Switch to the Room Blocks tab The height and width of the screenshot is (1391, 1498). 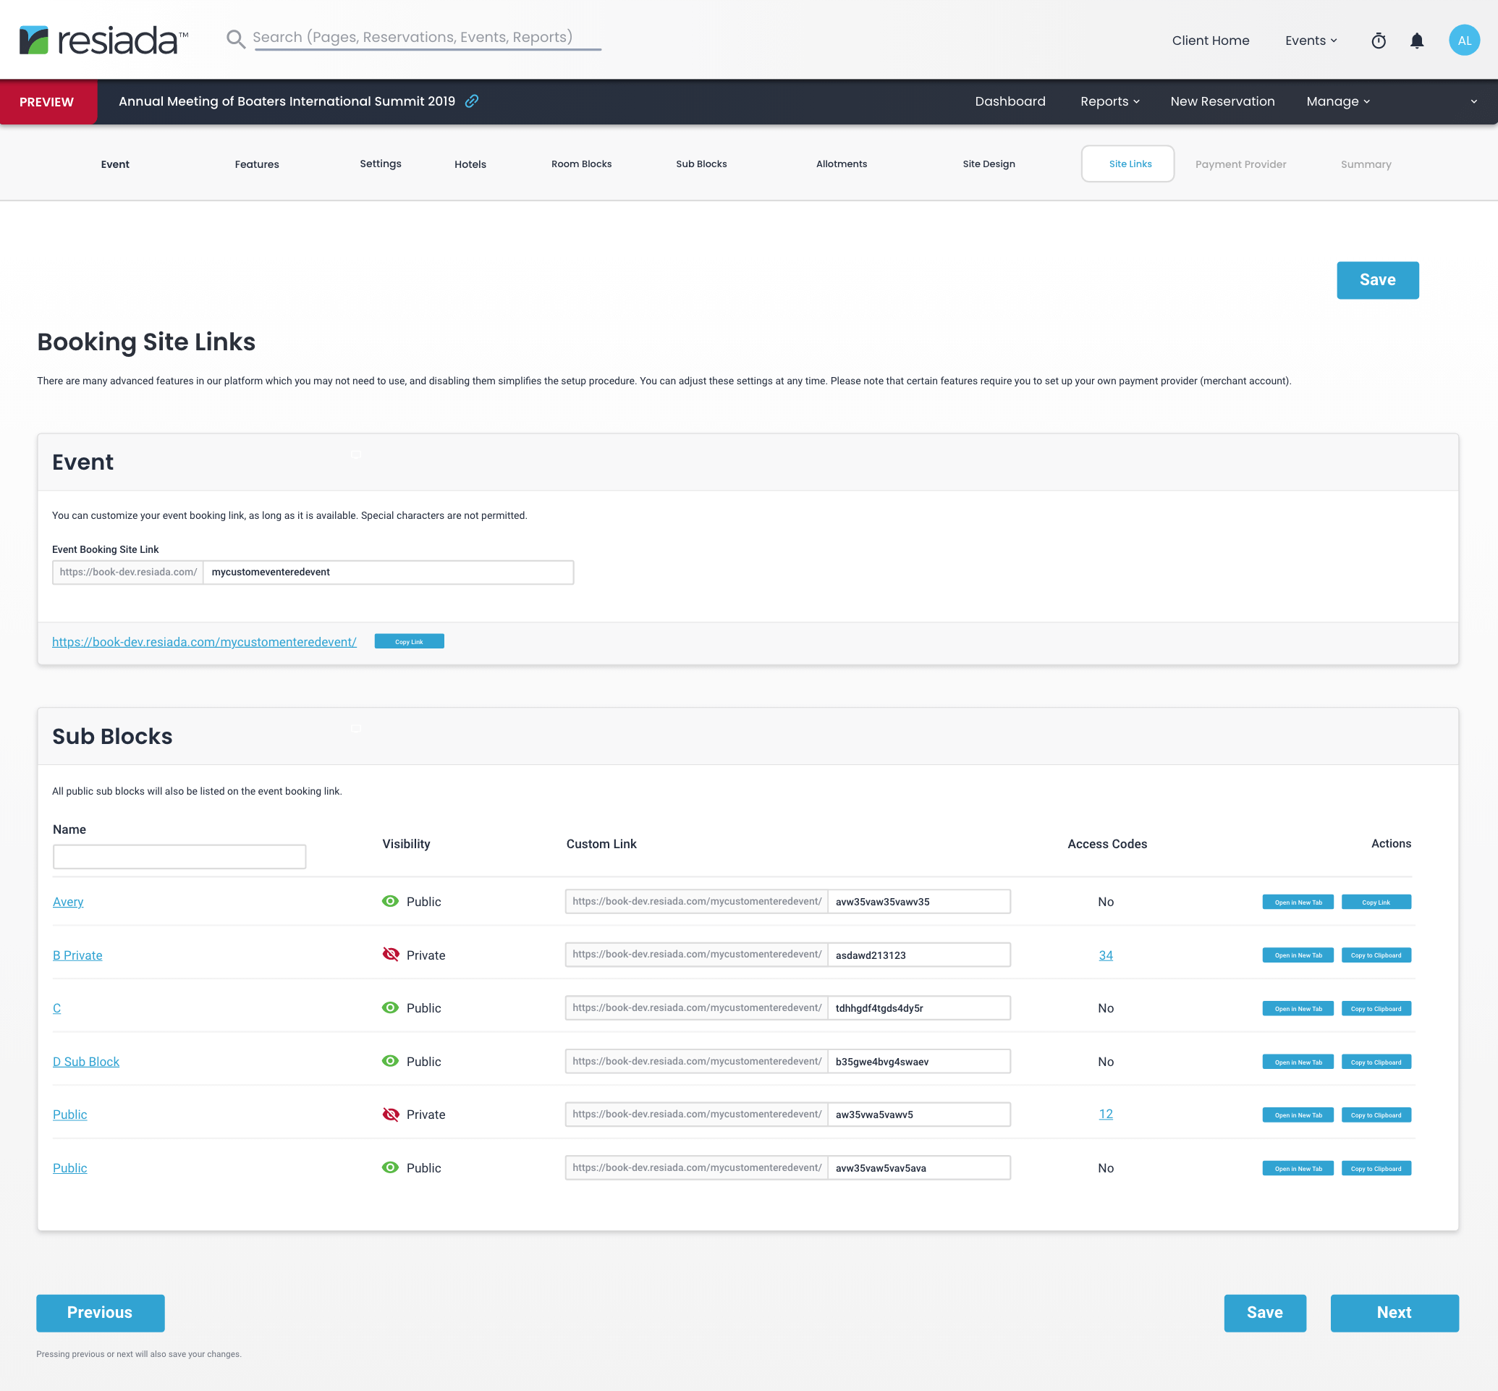[581, 164]
